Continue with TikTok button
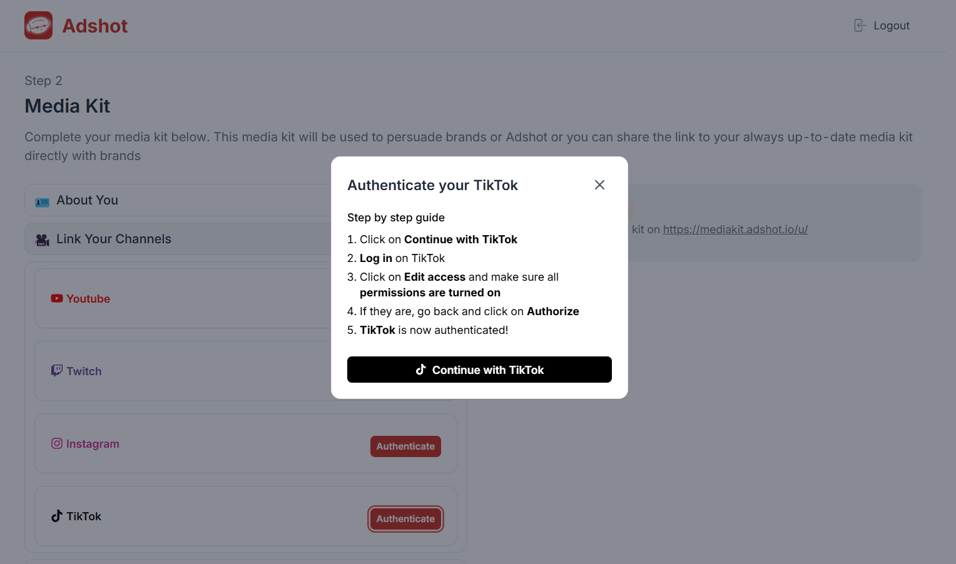The image size is (956, 564). click(x=479, y=370)
